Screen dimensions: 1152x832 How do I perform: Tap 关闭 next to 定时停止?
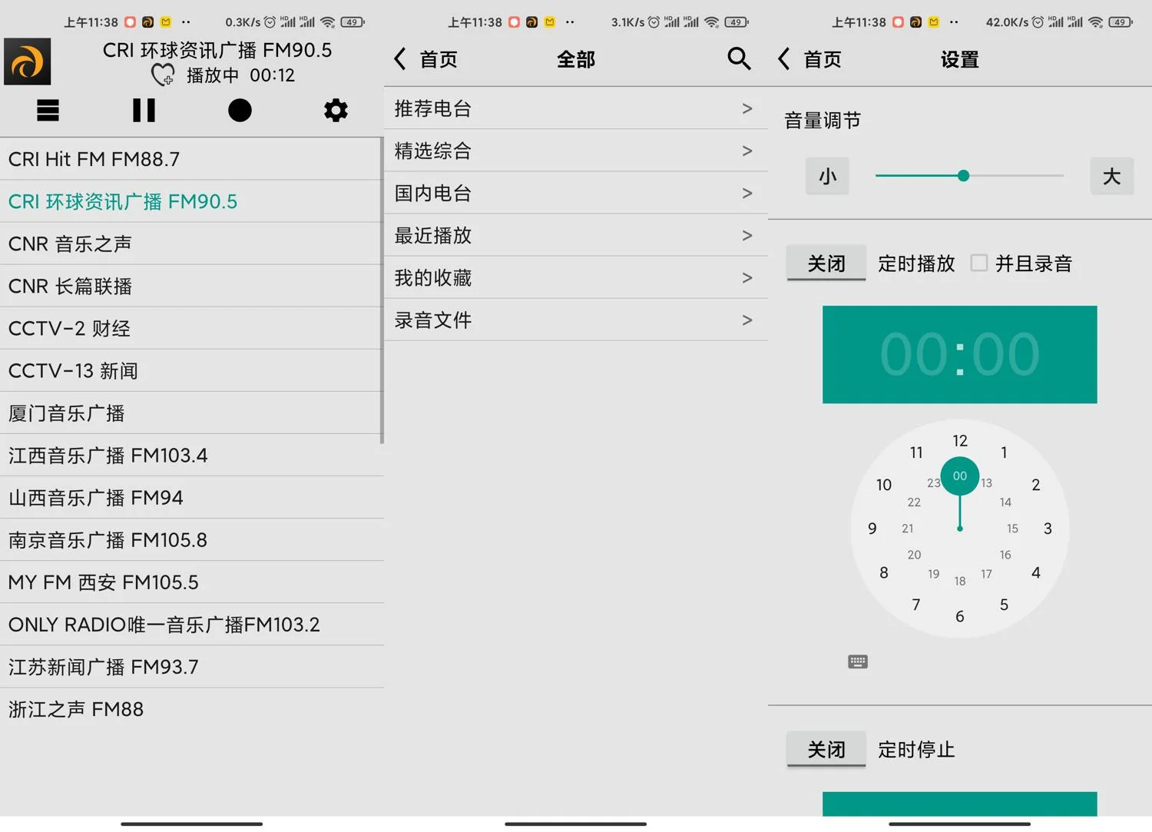826,749
